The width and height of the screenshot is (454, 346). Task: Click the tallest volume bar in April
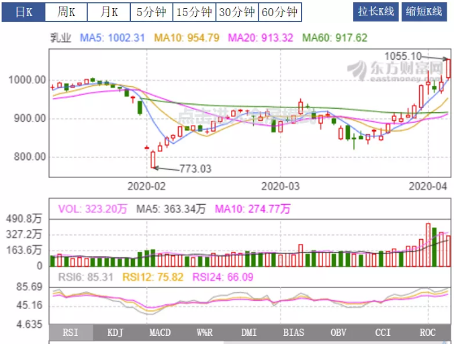coord(428,245)
